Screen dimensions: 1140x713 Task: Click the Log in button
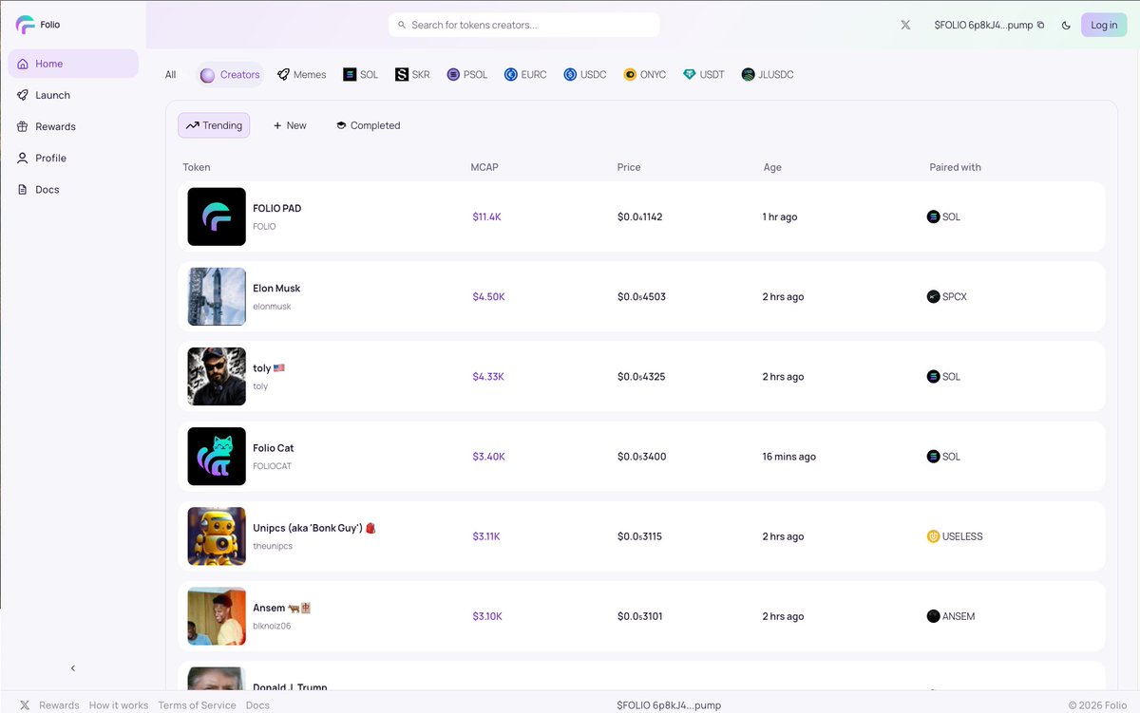click(x=1104, y=25)
